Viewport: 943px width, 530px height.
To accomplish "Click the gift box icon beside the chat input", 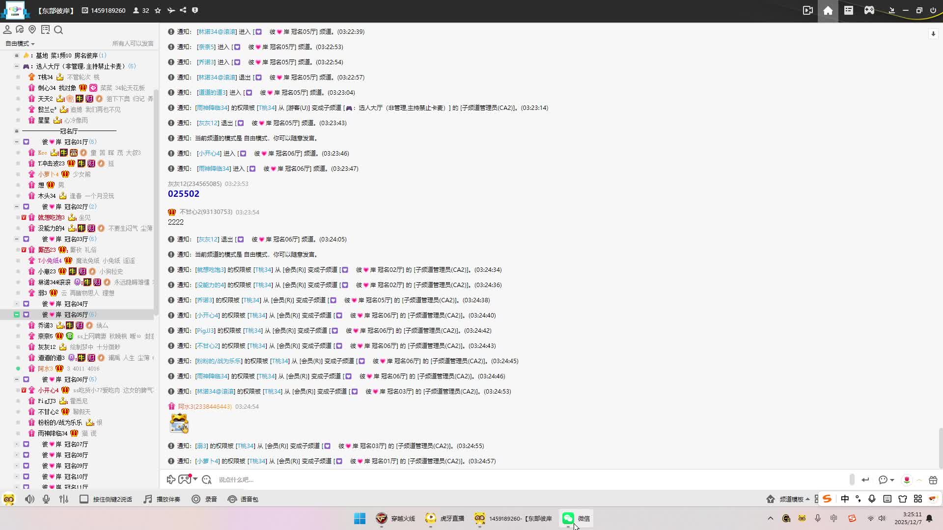I will pos(933,480).
